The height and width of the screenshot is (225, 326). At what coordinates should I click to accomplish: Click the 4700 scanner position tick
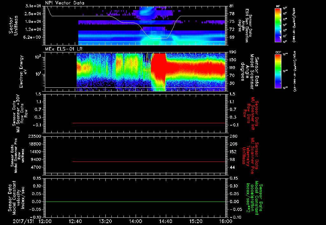click(36, 167)
